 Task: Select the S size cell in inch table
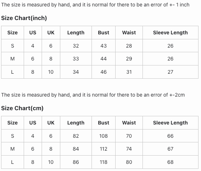13,46
